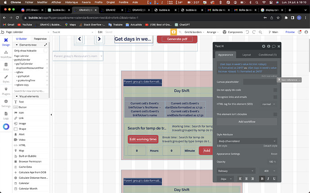310x193 pixels.
Task: Switch to the Responsive tab
Action: pyautogui.click(x=40, y=39)
